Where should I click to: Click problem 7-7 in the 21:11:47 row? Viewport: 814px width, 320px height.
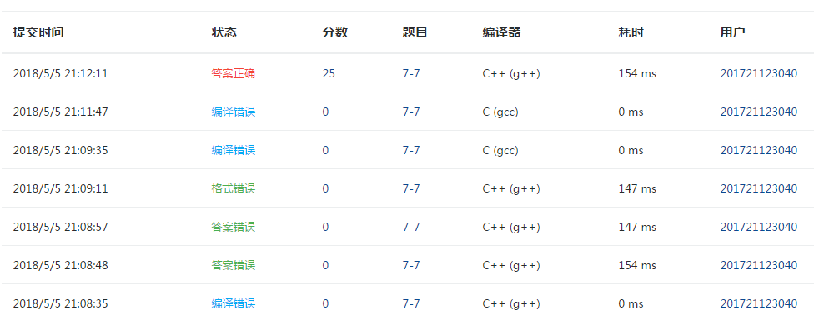[x=411, y=112]
